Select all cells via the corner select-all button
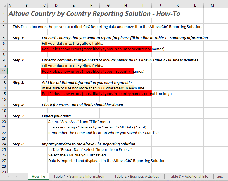The image size is (228, 181). pyautogui.click(x=4, y=5)
